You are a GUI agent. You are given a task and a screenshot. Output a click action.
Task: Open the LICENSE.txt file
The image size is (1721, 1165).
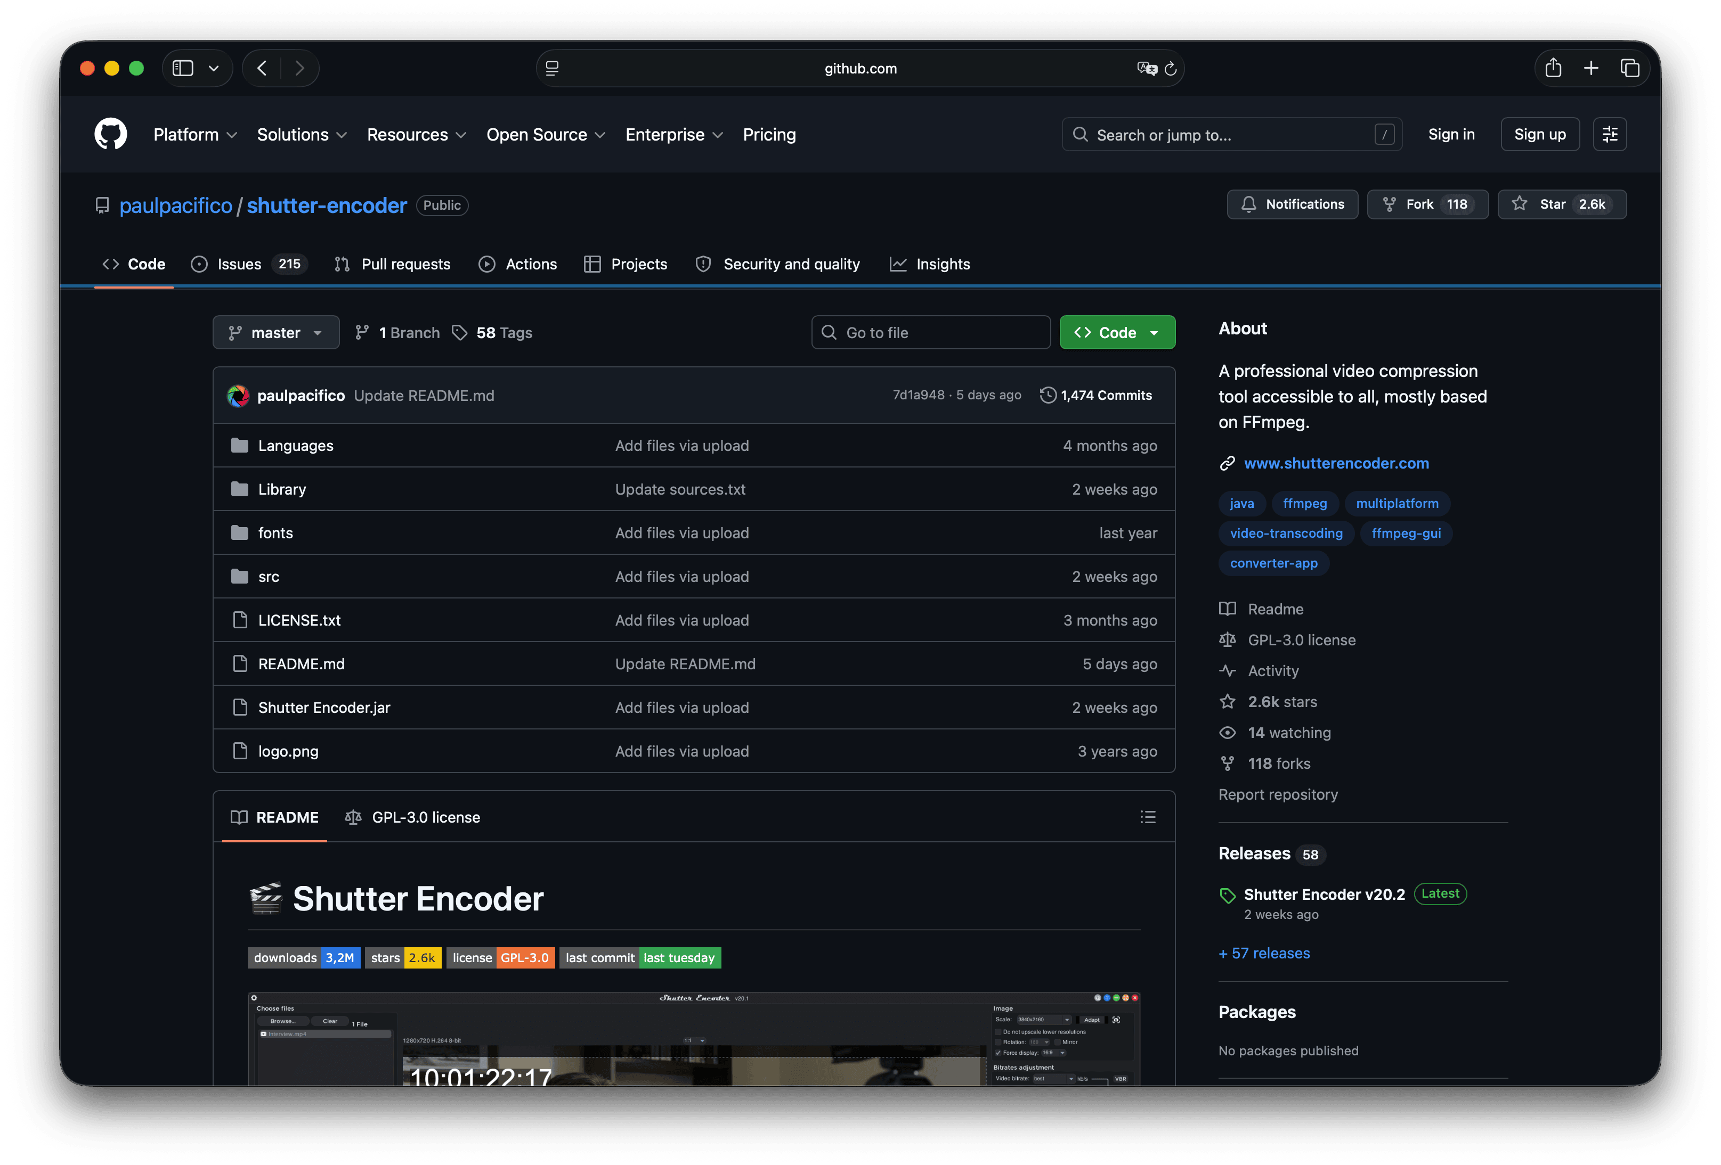pos(299,620)
